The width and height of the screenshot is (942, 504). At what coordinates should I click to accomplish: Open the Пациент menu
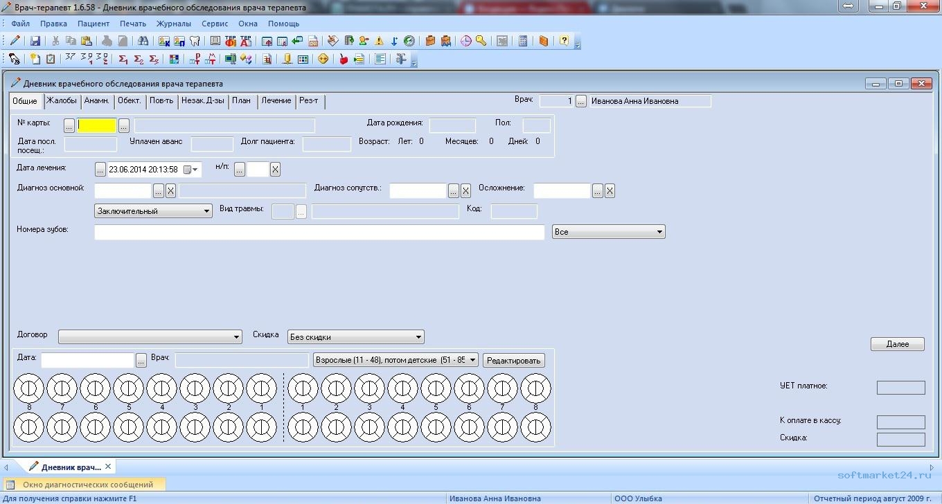point(94,24)
